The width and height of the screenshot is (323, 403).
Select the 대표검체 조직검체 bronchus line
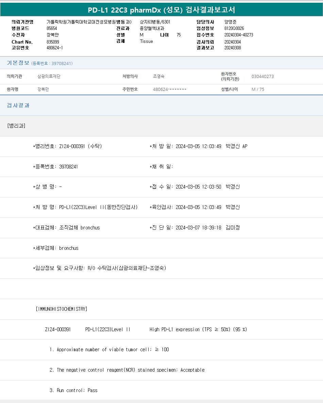pyautogui.click(x=66, y=228)
